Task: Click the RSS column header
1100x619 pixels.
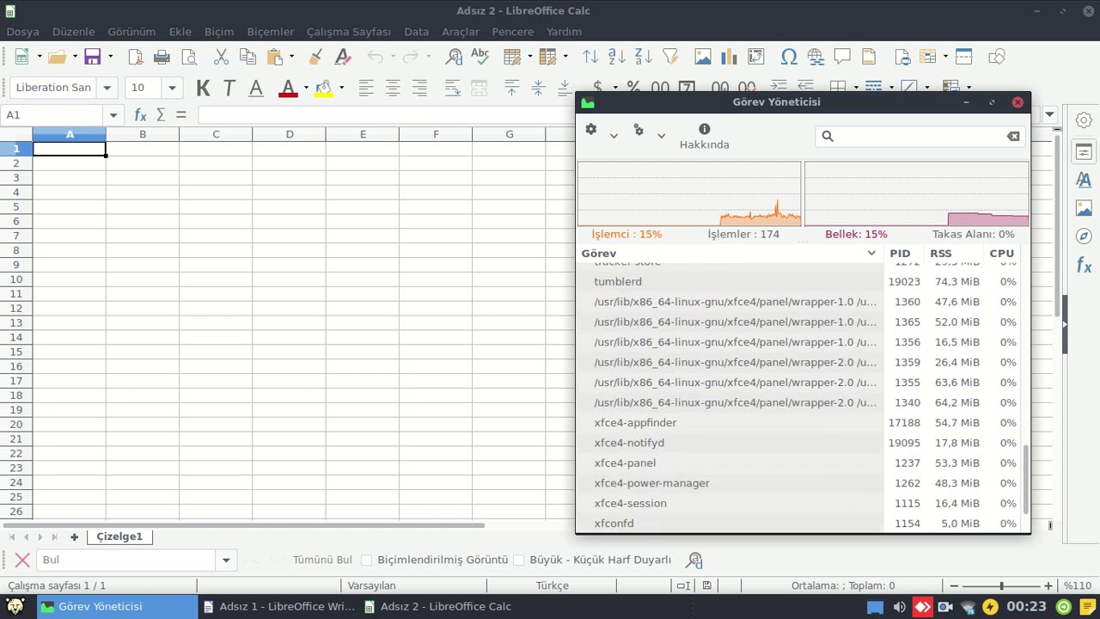Action: [x=941, y=254]
